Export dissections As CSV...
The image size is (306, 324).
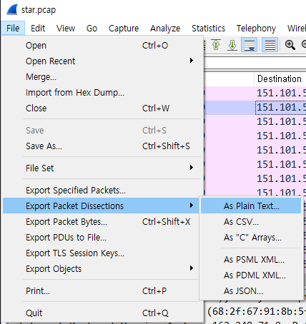pos(251,222)
